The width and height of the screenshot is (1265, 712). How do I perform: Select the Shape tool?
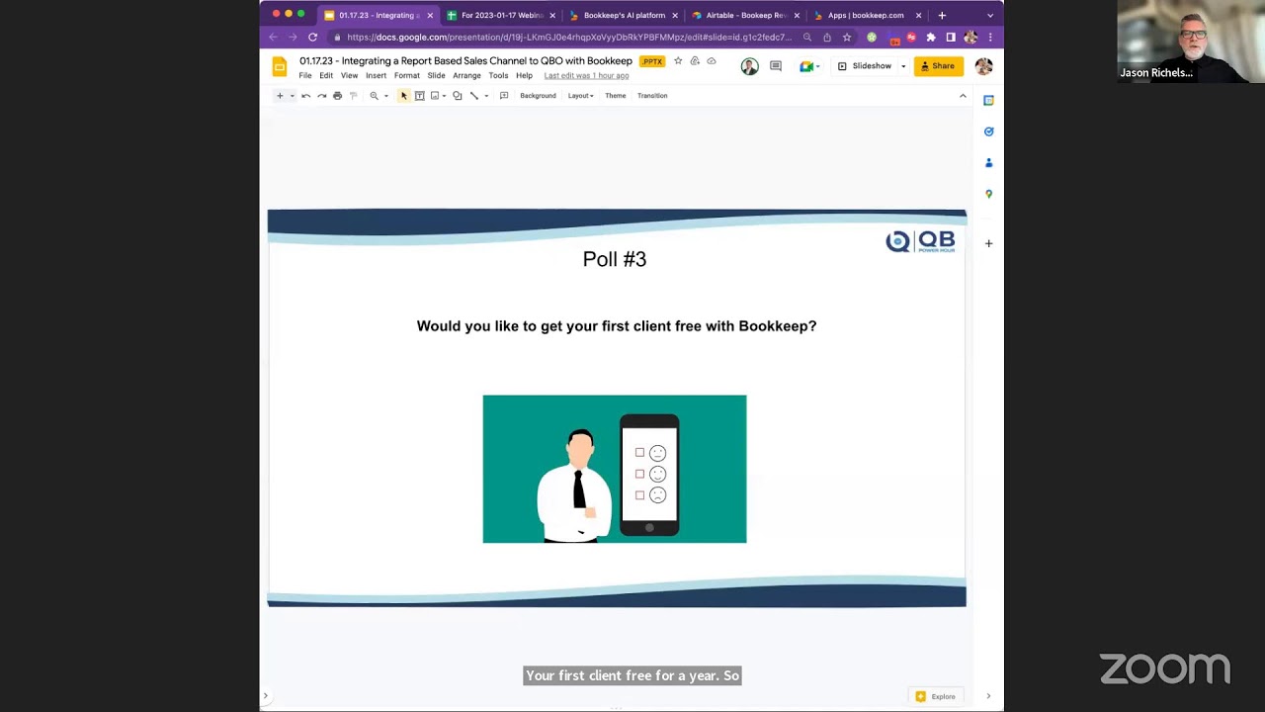[458, 96]
